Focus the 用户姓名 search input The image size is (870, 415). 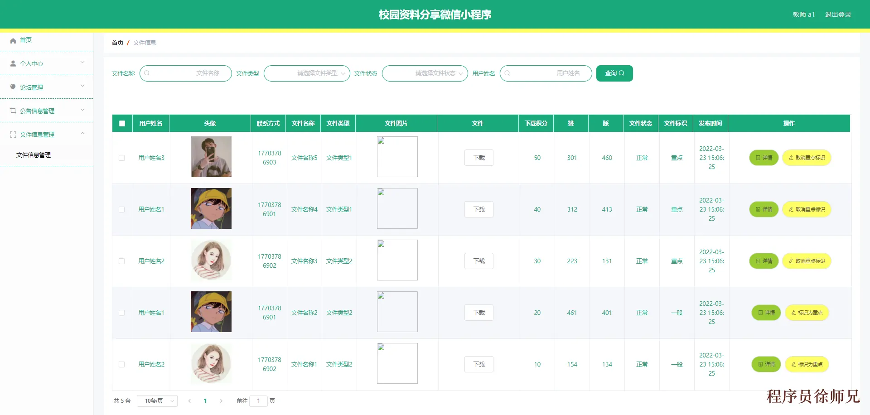[546, 73]
